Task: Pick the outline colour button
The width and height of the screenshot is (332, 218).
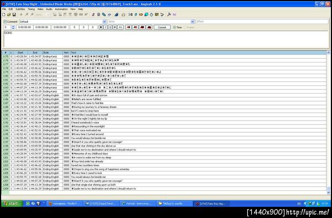Action: tap(142, 27)
